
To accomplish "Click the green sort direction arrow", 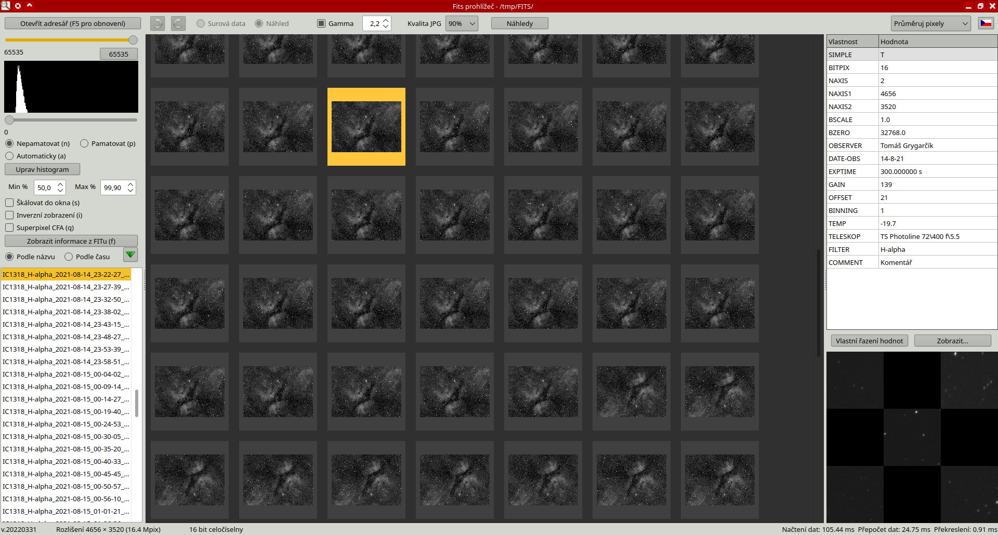I will (130, 255).
